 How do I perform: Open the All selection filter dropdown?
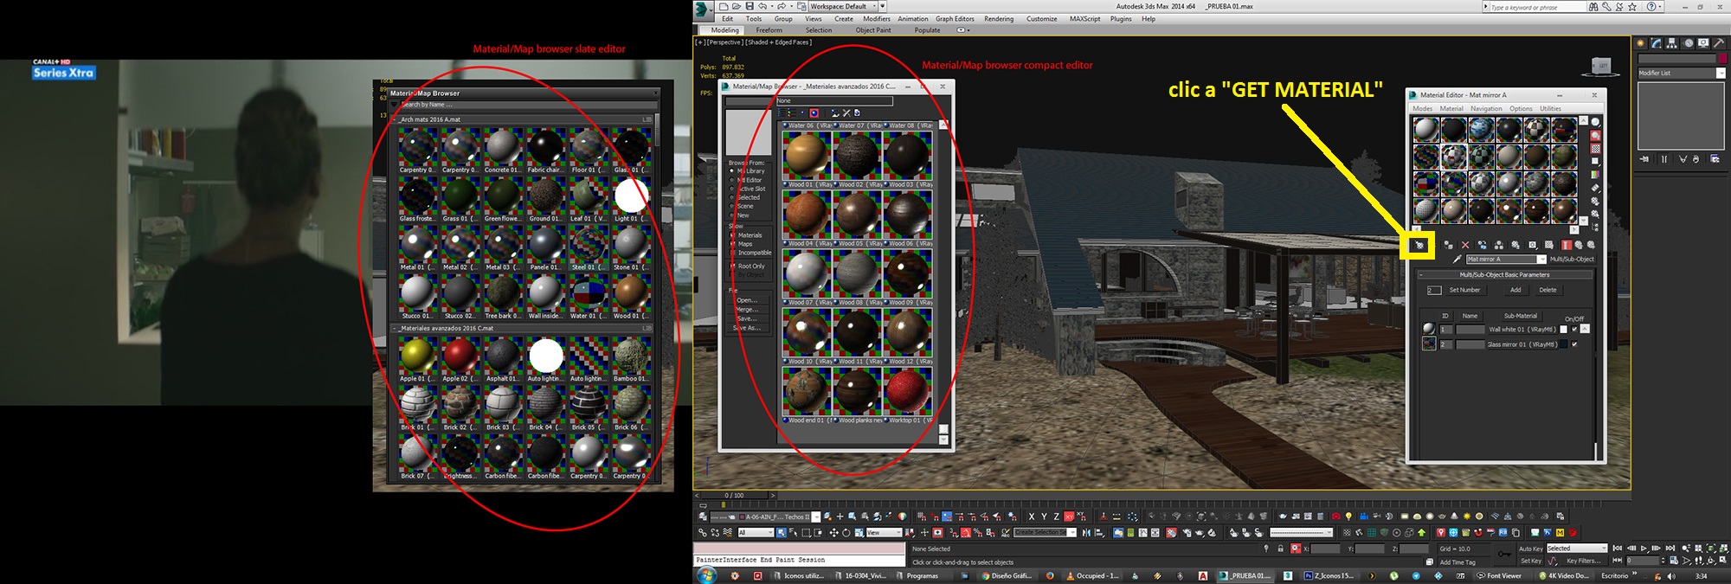click(x=755, y=532)
